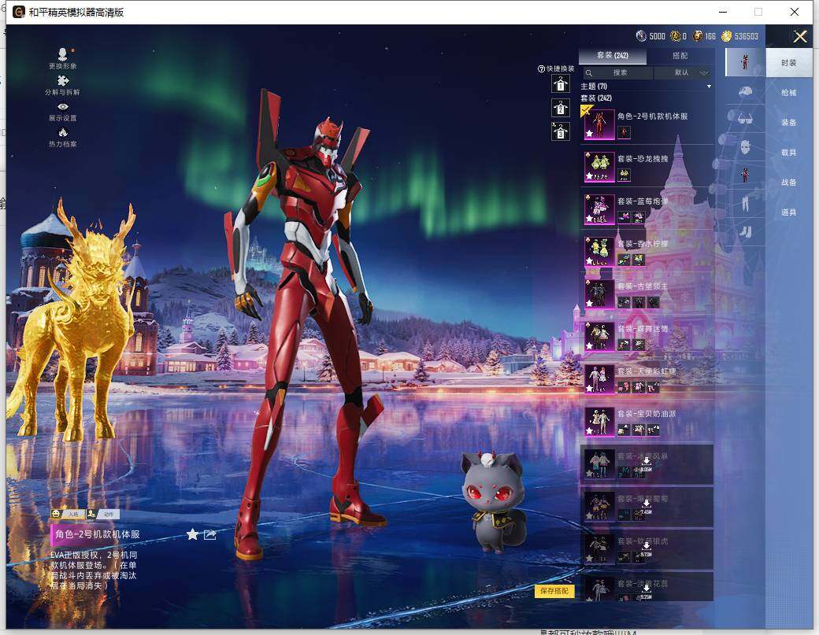This screenshot has width=819, height=635.
Task: Download the 套装-冰雪风暴 outfit
Action: point(646,461)
